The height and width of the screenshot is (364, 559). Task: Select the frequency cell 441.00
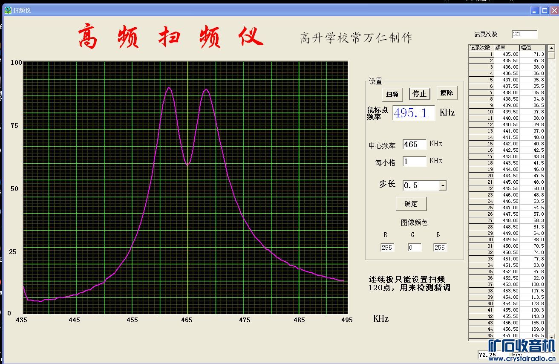click(507, 131)
